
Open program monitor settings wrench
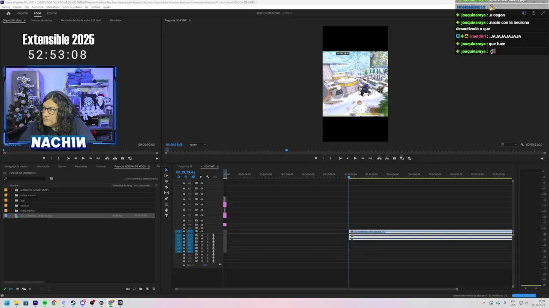[x=522, y=145]
